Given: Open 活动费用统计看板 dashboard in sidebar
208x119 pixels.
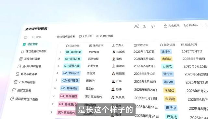Looking at the screenshot, I should pos(24,99).
